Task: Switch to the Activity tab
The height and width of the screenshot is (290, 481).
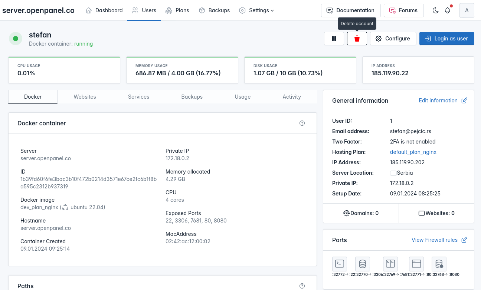Action: coord(292,97)
